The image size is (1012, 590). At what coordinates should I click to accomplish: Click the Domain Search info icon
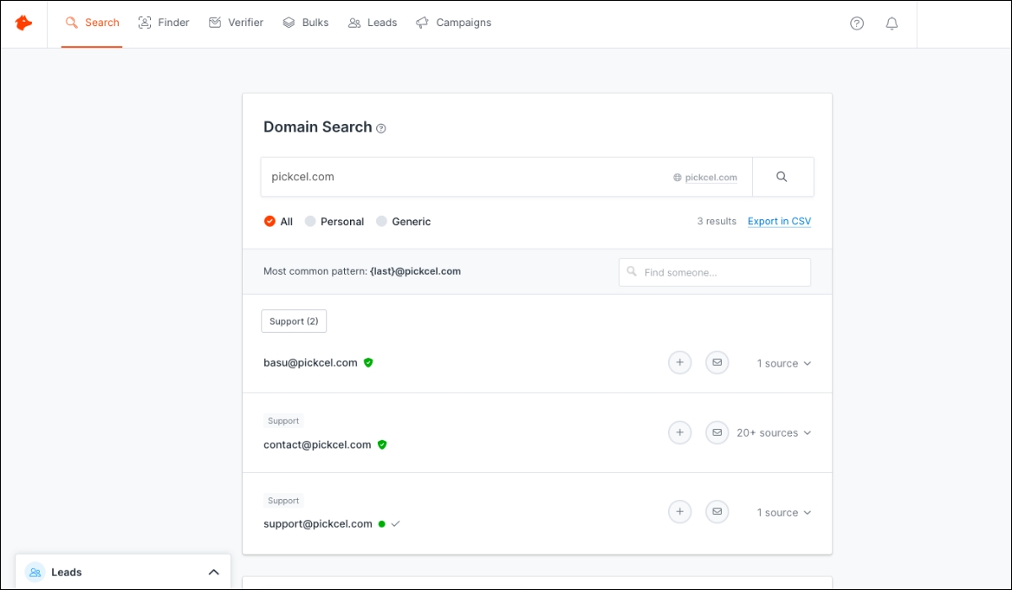381,128
